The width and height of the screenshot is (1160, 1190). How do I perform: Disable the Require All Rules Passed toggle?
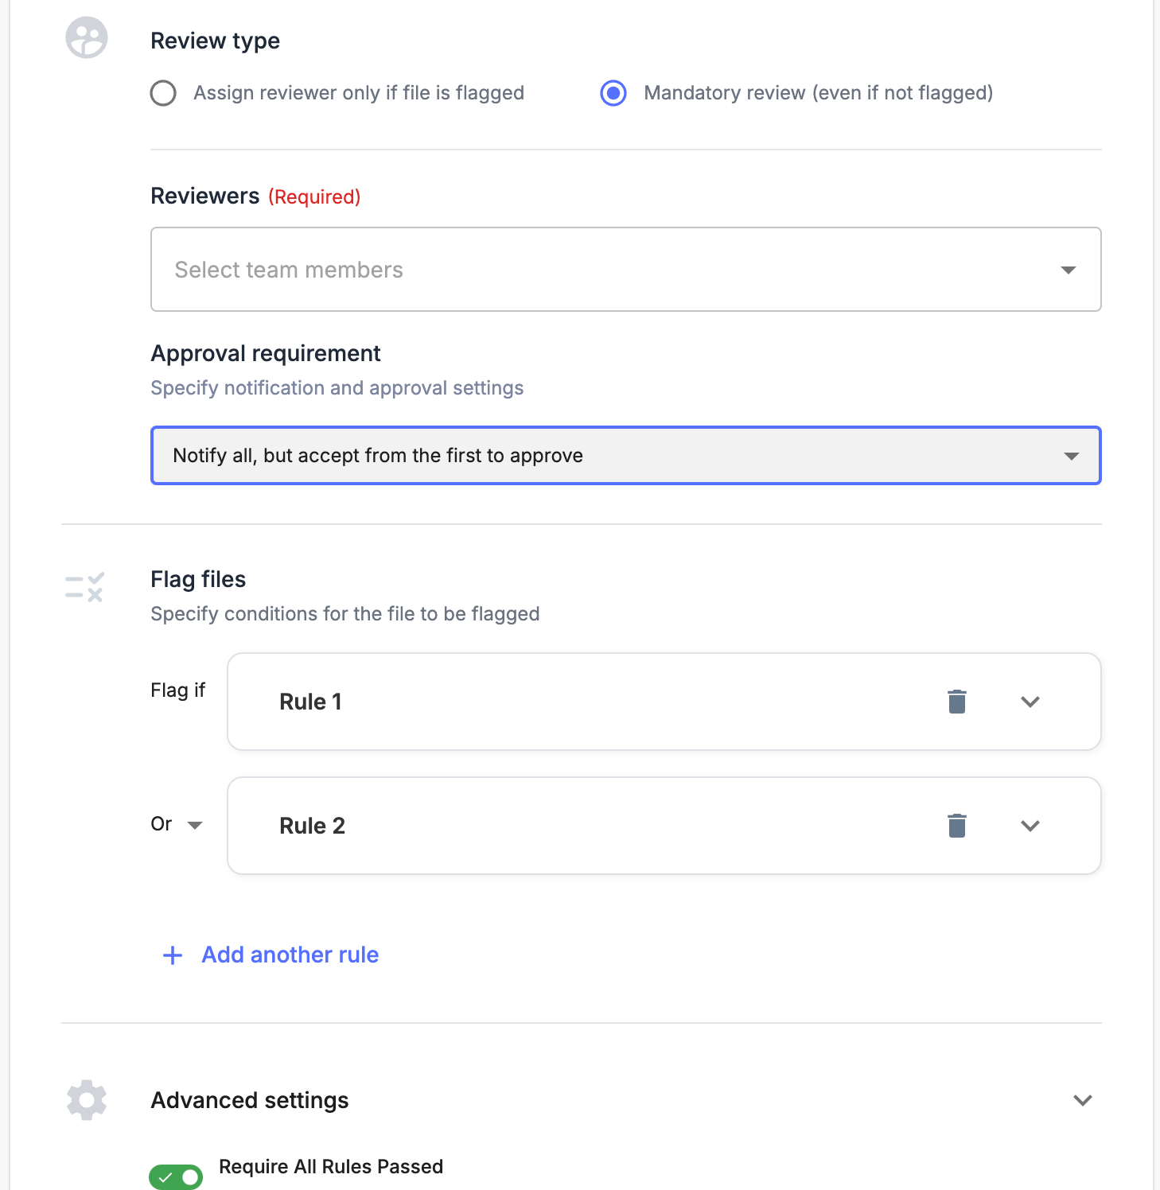coord(176,1176)
